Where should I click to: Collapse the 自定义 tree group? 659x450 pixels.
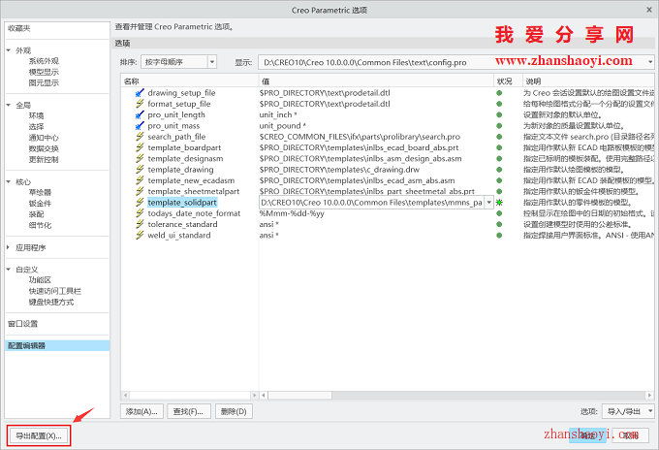pyautogui.click(x=9, y=270)
